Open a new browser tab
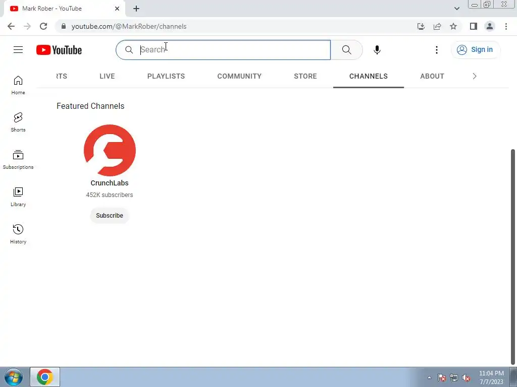Image resolution: width=517 pixels, height=387 pixels. point(136,9)
